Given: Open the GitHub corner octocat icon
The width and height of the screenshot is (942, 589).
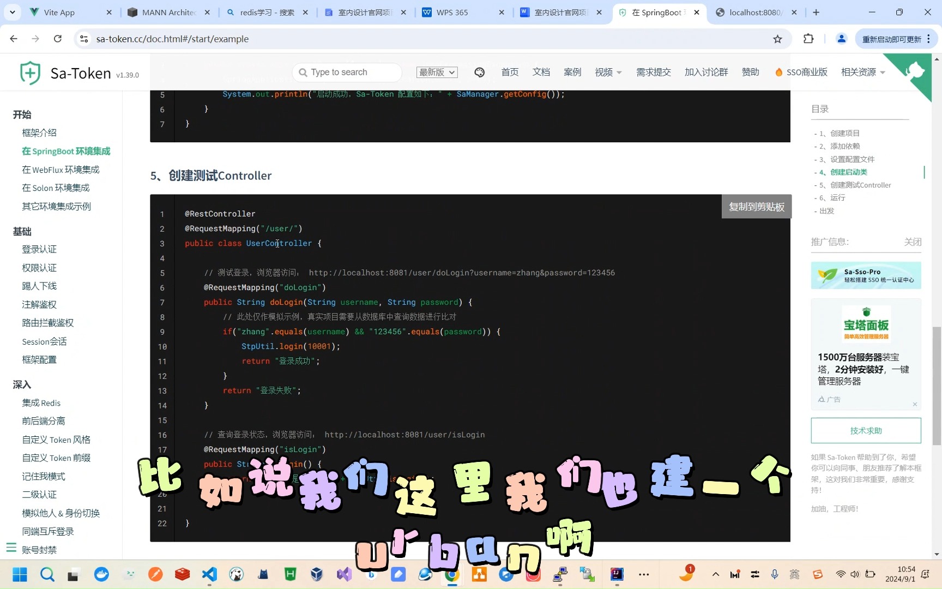Looking at the screenshot, I should pos(915,71).
